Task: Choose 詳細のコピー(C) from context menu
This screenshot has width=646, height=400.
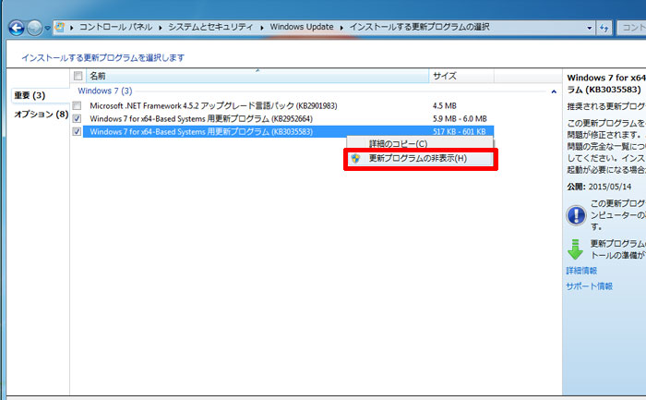Action: [419, 144]
